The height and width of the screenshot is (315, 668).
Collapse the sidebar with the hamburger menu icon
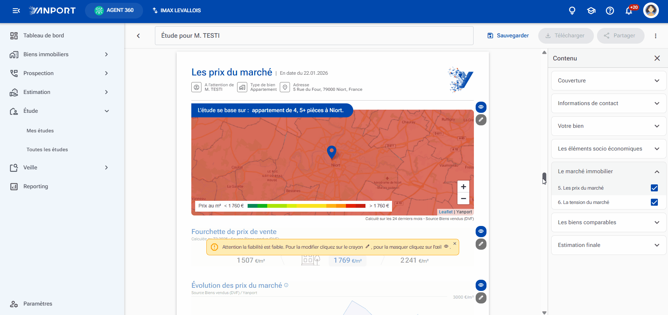[16, 10]
